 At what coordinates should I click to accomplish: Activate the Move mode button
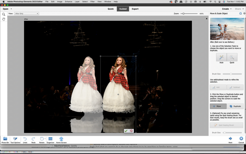click(x=218, y=106)
